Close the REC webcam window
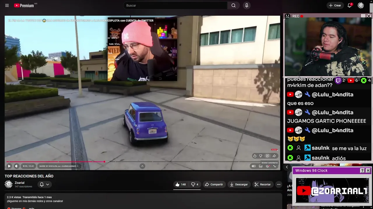This screenshot has width=373, height=209. pyautogui.click(x=369, y=16)
